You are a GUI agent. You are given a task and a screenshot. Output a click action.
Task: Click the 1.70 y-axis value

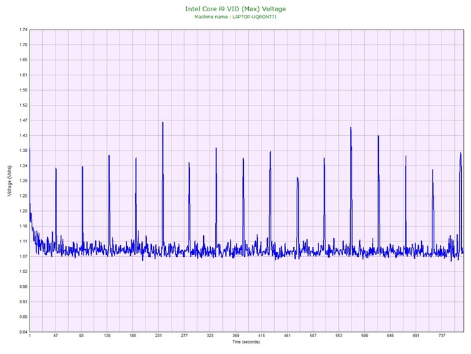[23, 45]
